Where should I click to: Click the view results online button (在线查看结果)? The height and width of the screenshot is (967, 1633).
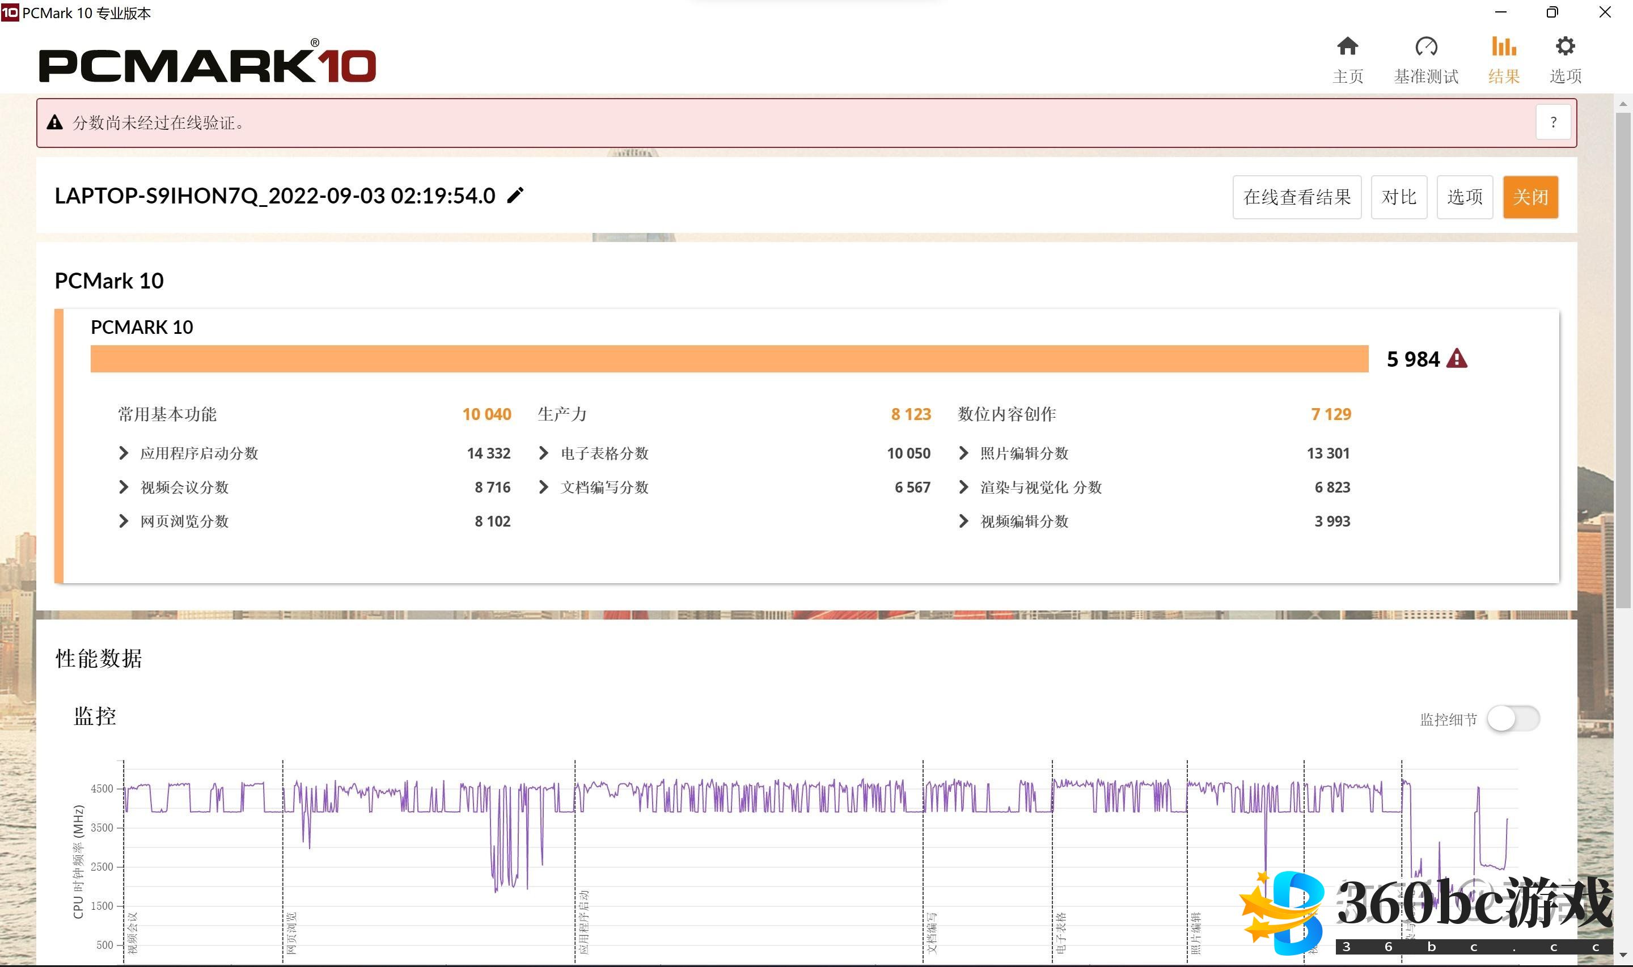tap(1296, 197)
